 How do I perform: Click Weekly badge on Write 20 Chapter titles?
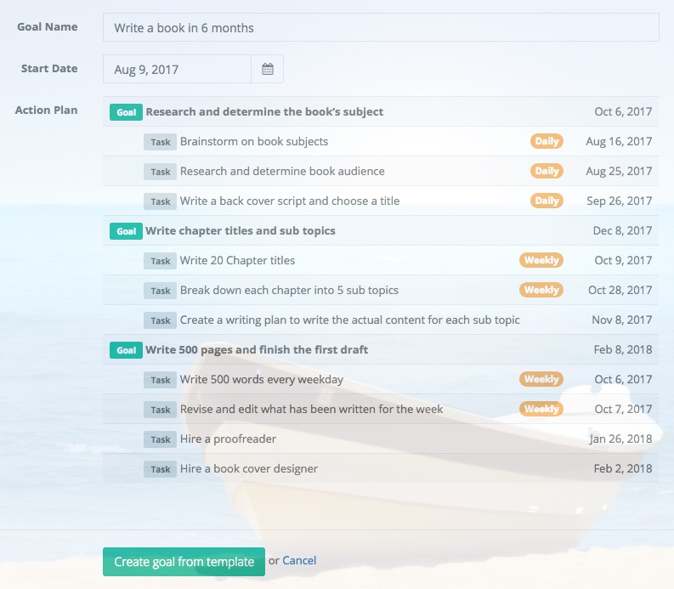pos(541,260)
